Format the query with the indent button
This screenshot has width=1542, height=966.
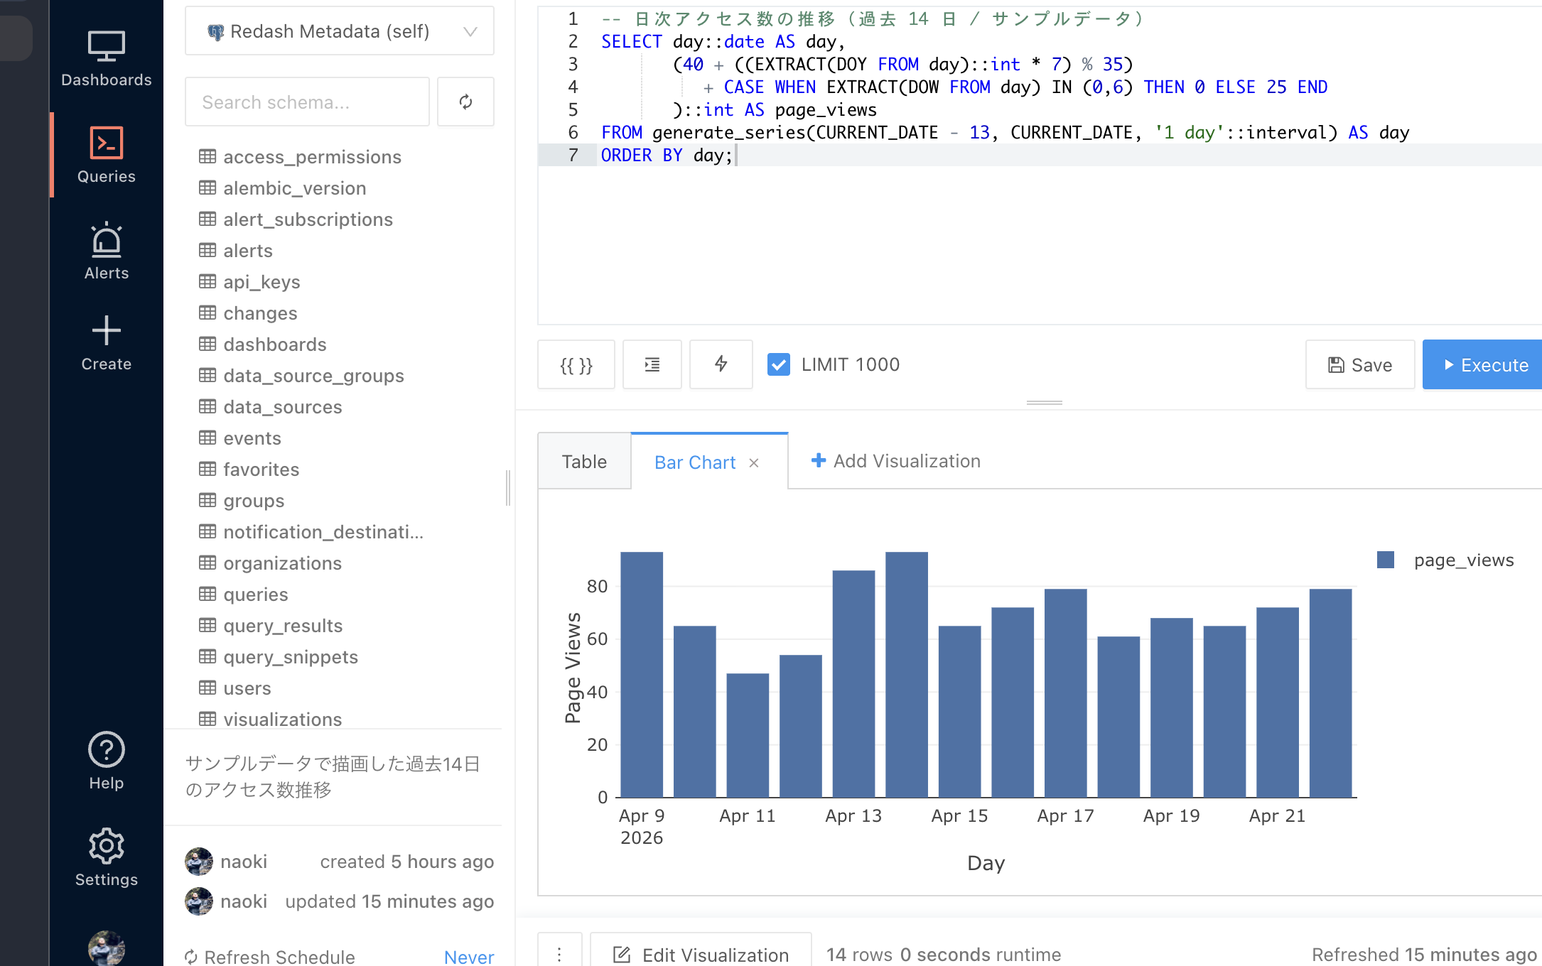coord(652,364)
